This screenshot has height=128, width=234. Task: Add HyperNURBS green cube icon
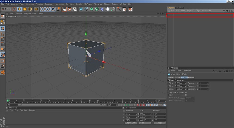91,9
